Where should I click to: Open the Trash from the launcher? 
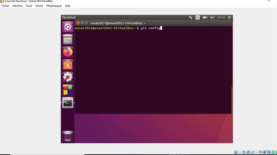68,136
